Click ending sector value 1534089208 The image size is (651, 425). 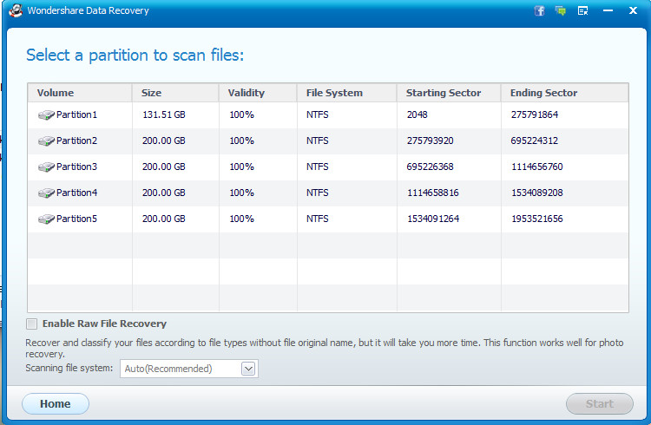(x=536, y=193)
